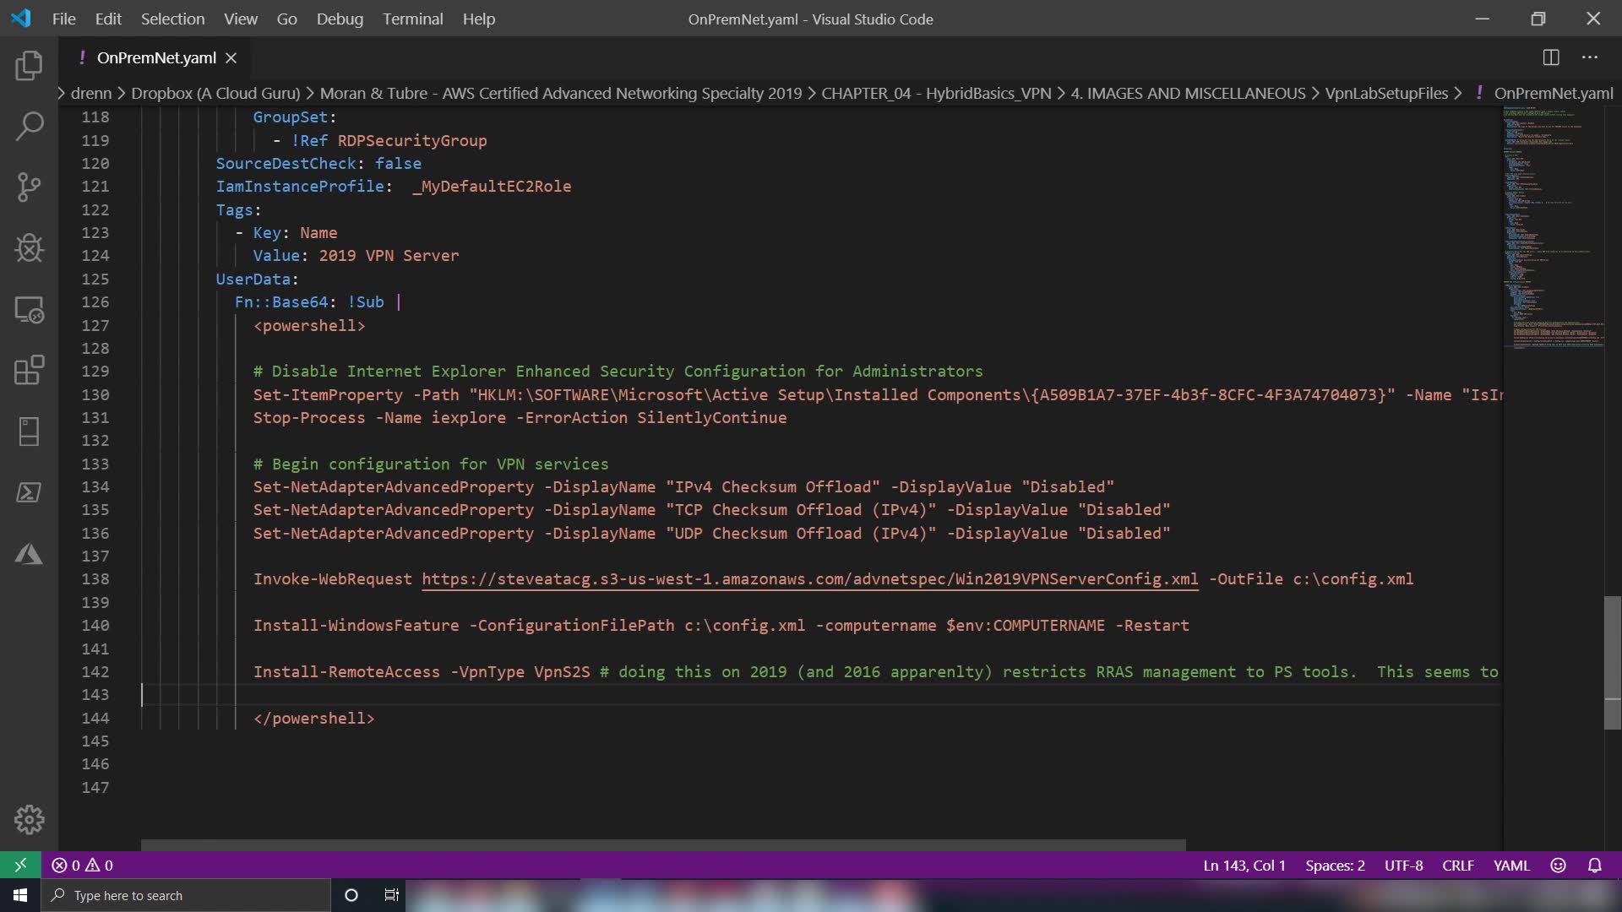Click the Manage gear icon
Image resolution: width=1622 pixels, height=912 pixels.
coord(29,819)
